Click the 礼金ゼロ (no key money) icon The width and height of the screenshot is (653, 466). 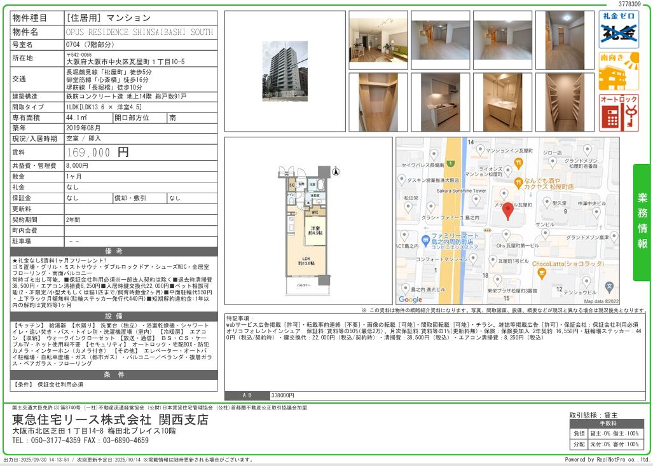click(619, 29)
